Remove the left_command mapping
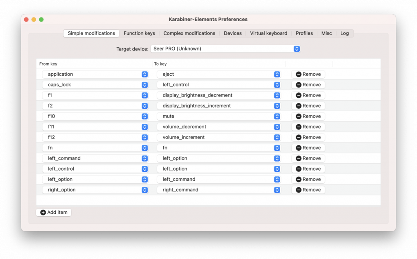This screenshot has width=417, height=259. [308, 158]
